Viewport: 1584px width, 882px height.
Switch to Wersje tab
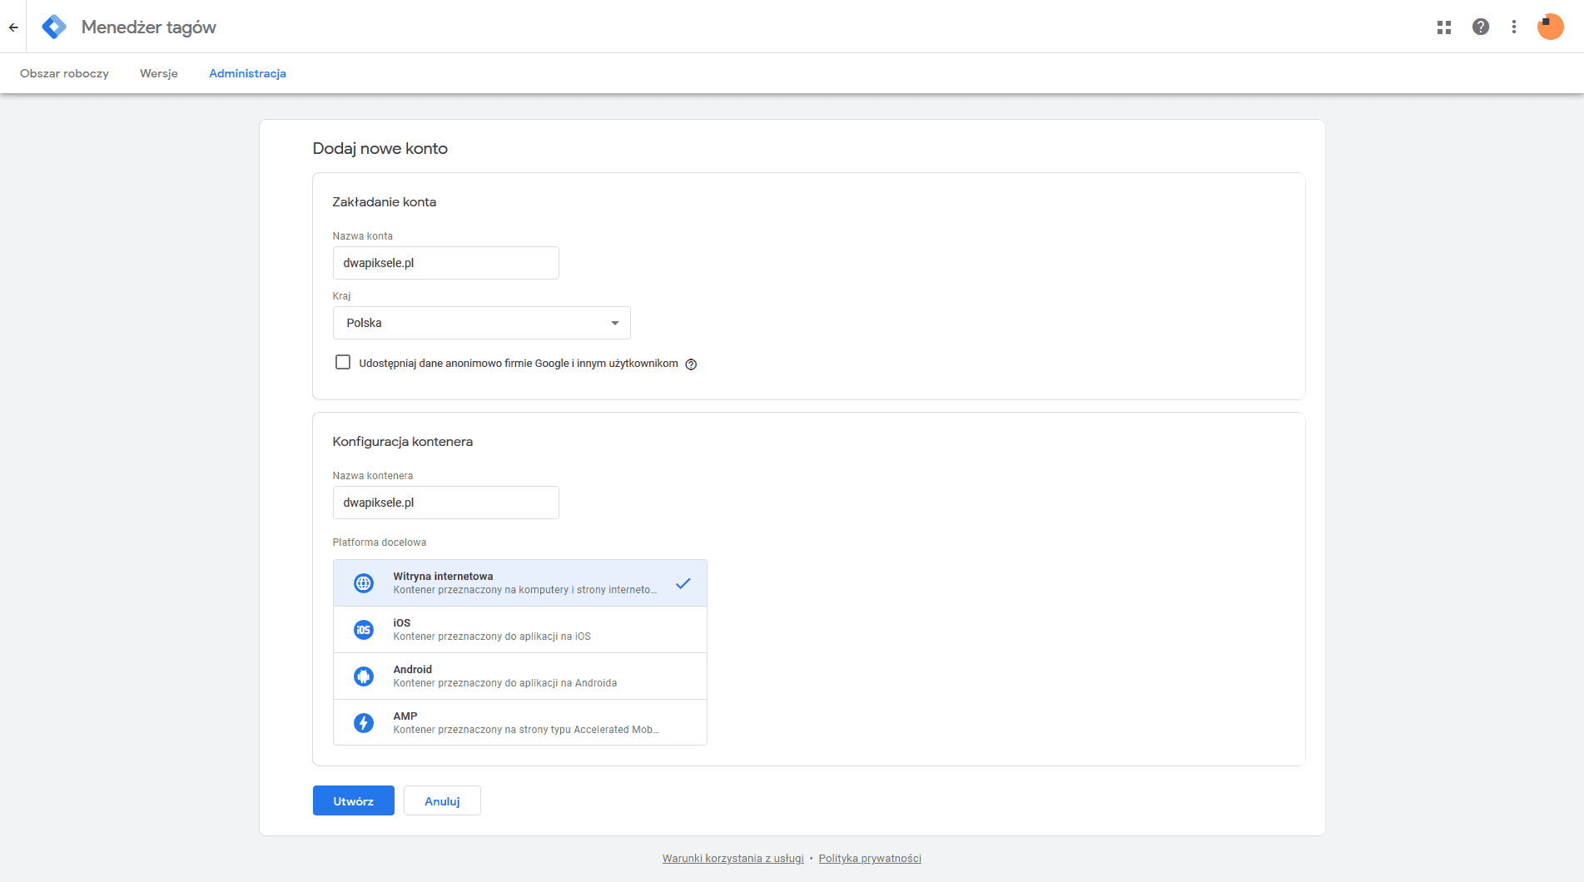point(159,74)
